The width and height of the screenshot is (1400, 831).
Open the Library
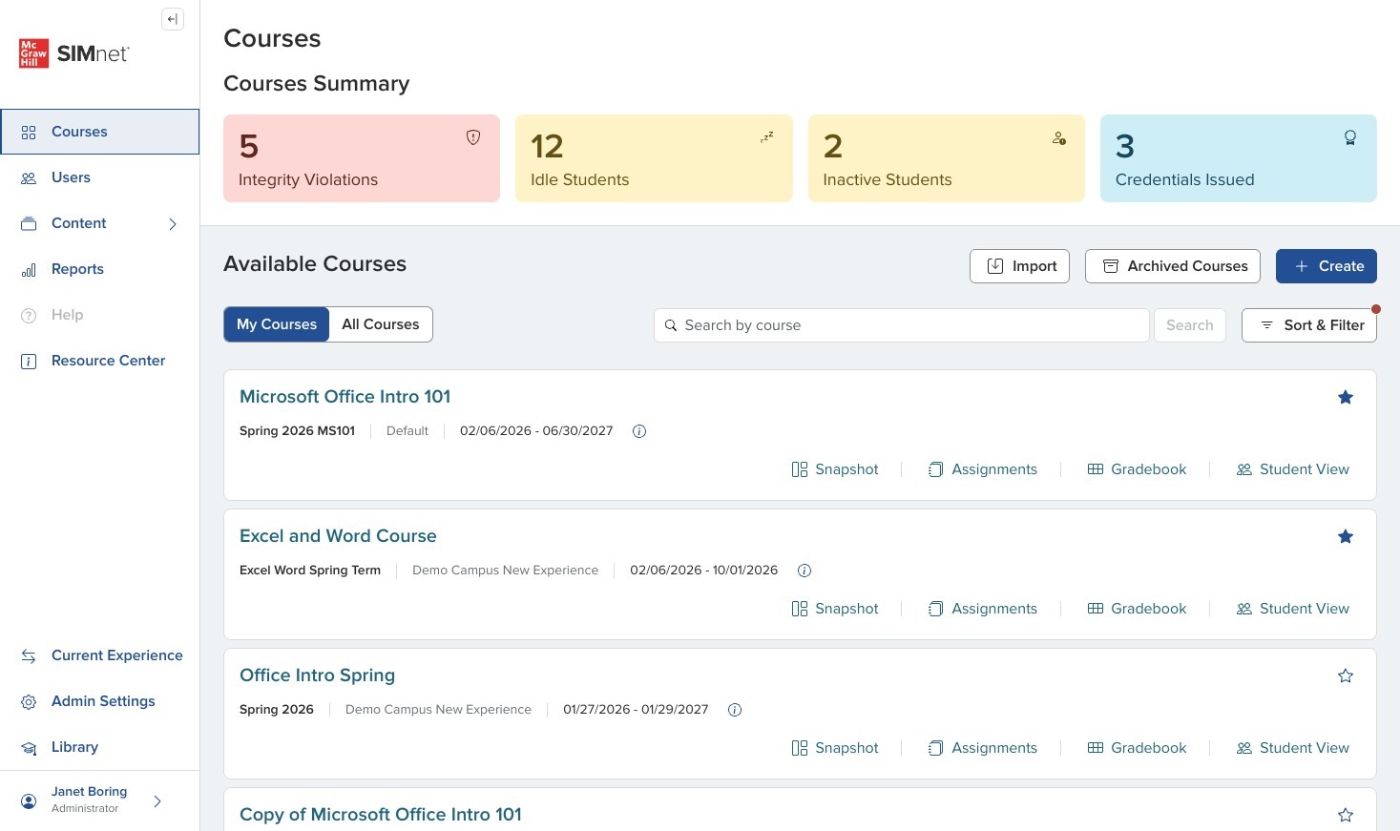pos(99,747)
